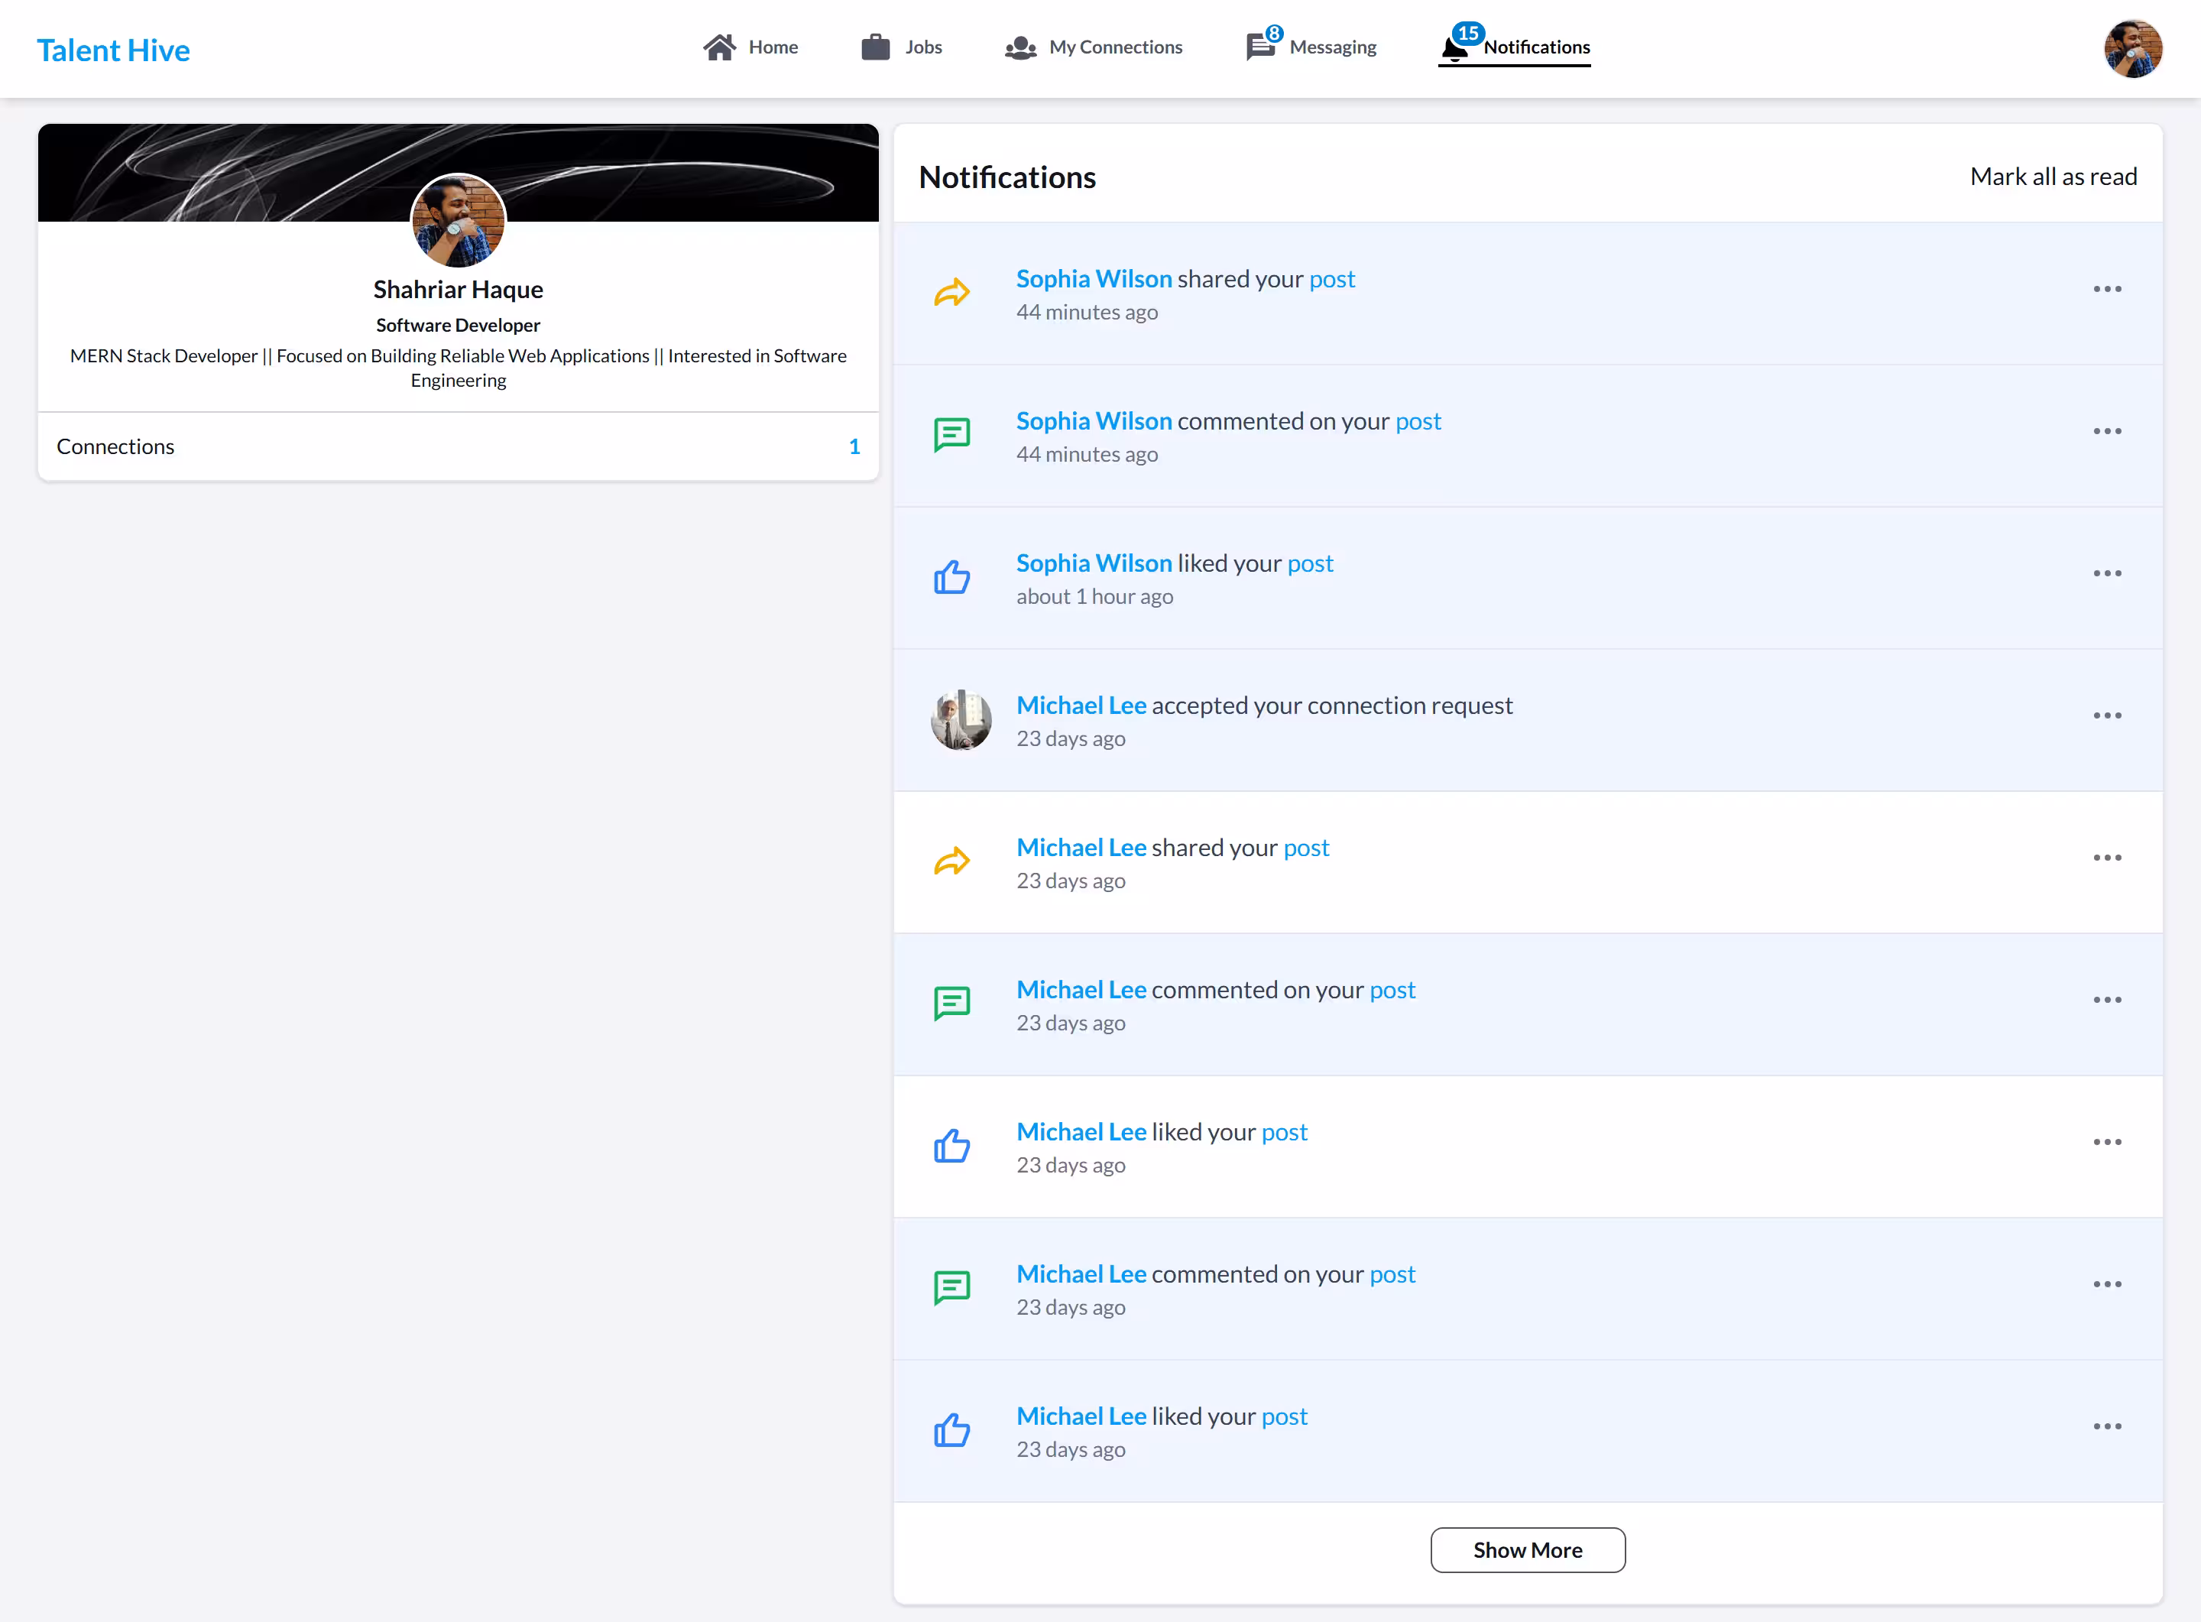Open Sophia Wilson's name in liked notification
This screenshot has height=1622, width=2201.
tap(1094, 563)
